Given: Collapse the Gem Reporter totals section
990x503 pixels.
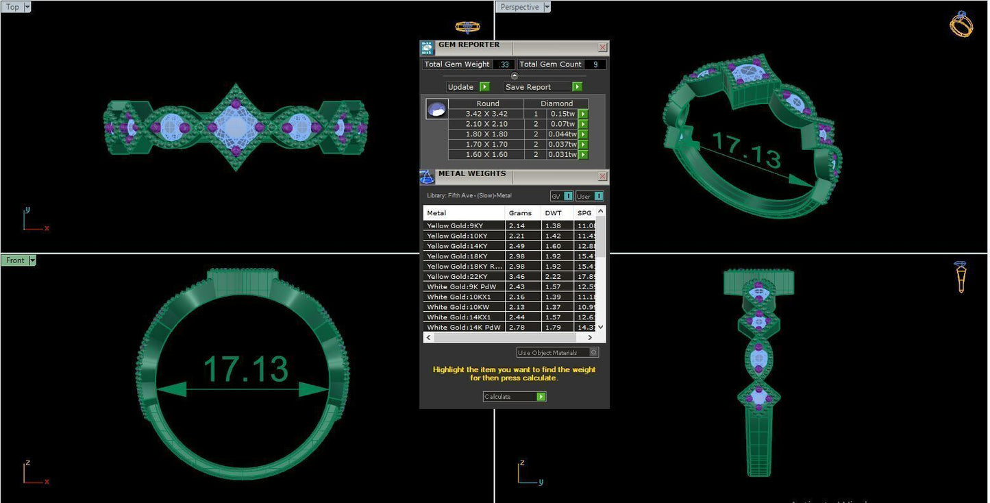Looking at the screenshot, I should 515,75.
